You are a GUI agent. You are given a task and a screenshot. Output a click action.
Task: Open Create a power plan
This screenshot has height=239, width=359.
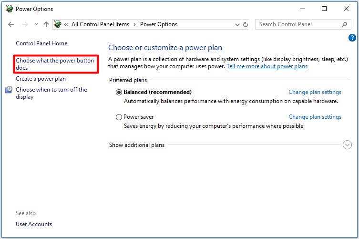click(x=41, y=79)
